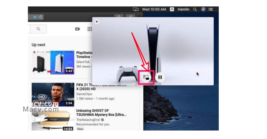The height and width of the screenshot is (139, 267).
Task: Open the Ghost of Tsushima unboxing thumbnail
Action: 53,120
